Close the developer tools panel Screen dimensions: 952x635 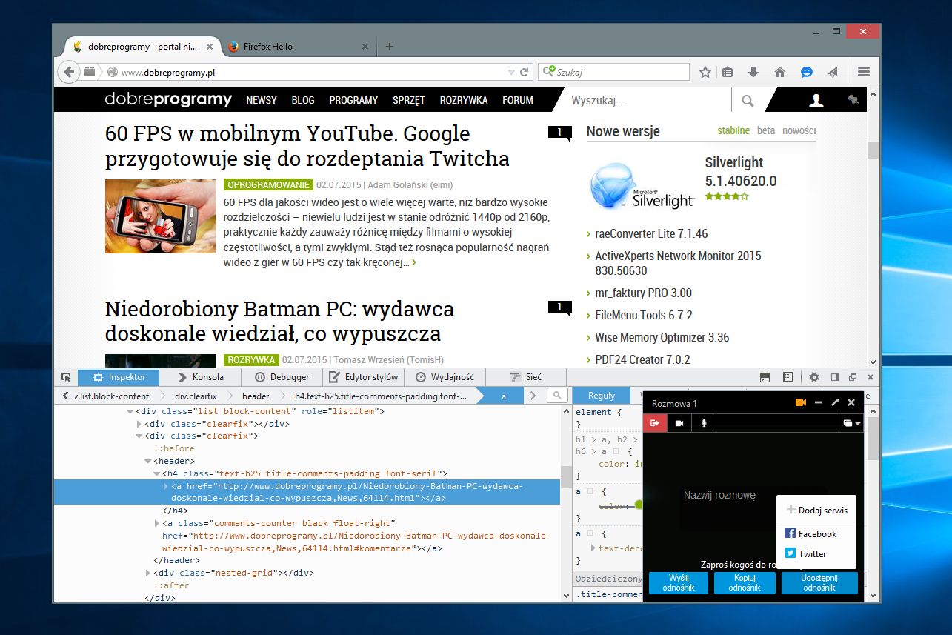pos(871,377)
